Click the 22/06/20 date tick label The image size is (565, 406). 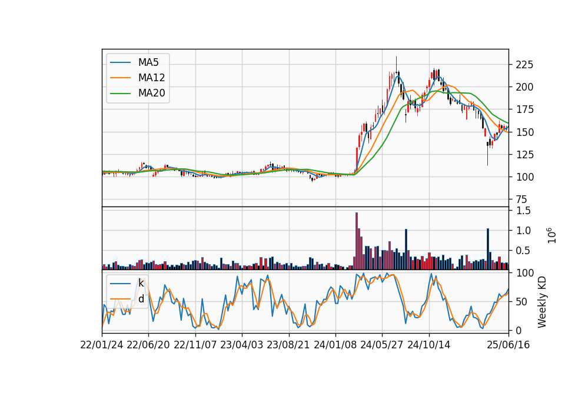pyautogui.click(x=148, y=345)
